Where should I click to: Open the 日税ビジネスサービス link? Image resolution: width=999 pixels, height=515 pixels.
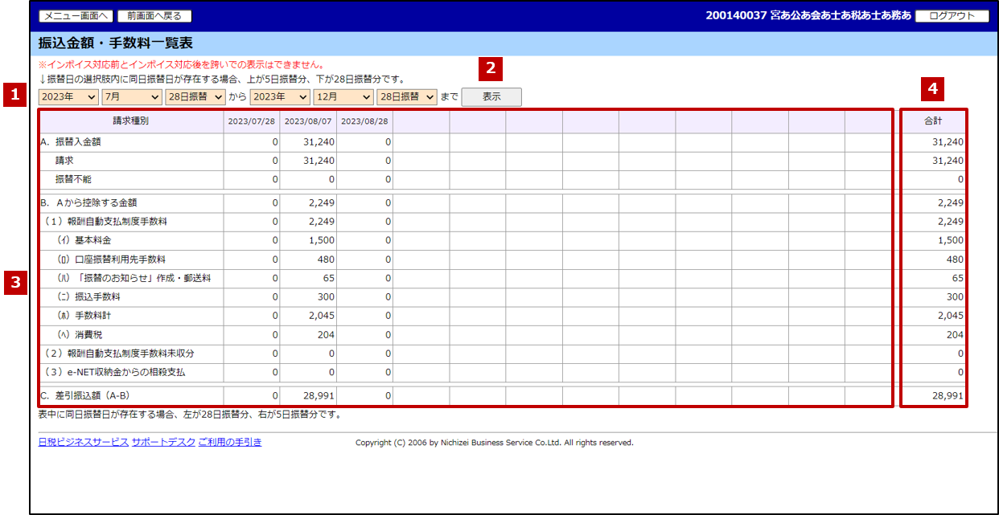tap(83, 442)
